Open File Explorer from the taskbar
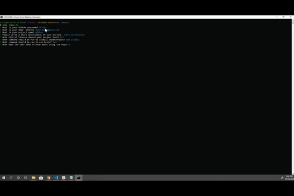This screenshot has width=294, height=196. 34,177
